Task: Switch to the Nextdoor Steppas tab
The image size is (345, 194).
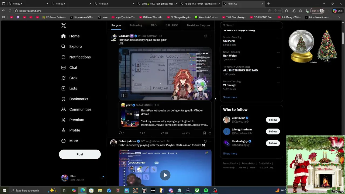Action: 198,25
